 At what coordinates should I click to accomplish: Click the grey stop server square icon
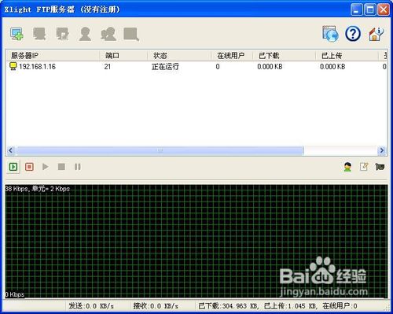point(61,167)
